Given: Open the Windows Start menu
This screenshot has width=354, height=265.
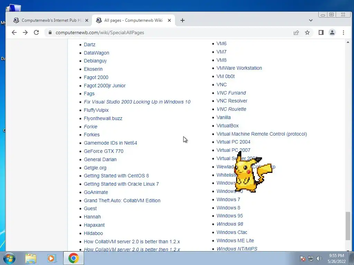Looking at the screenshot, I should click(9, 258).
